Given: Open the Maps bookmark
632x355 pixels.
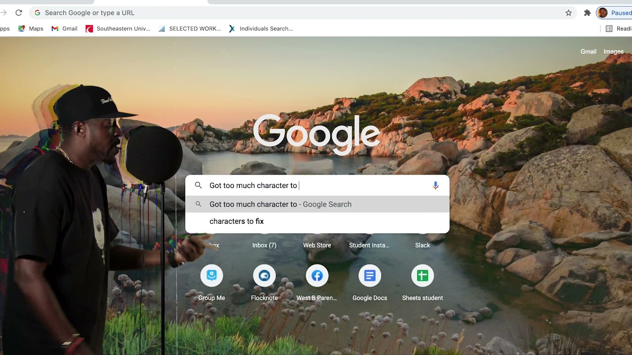Looking at the screenshot, I should coord(31,29).
